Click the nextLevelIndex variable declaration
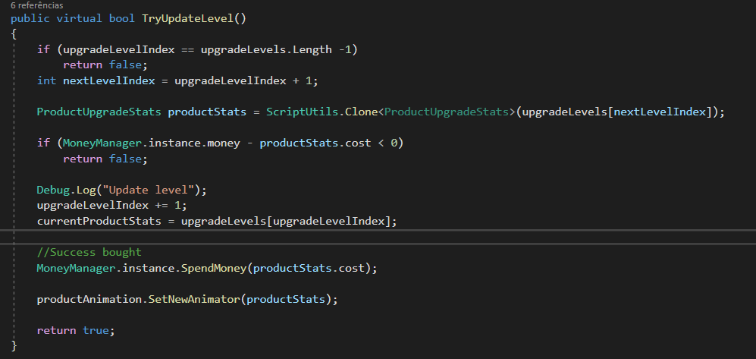This screenshot has height=359, width=756. click(109, 80)
